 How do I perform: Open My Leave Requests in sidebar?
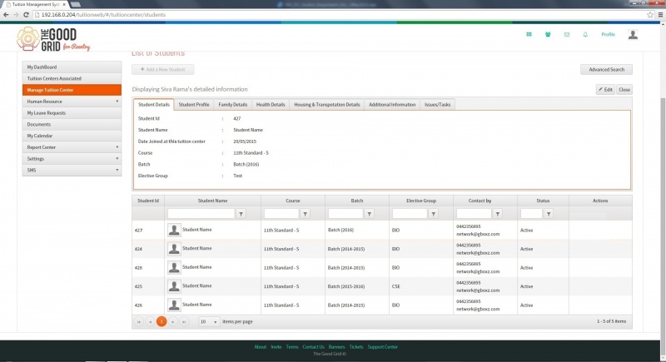[72, 113]
